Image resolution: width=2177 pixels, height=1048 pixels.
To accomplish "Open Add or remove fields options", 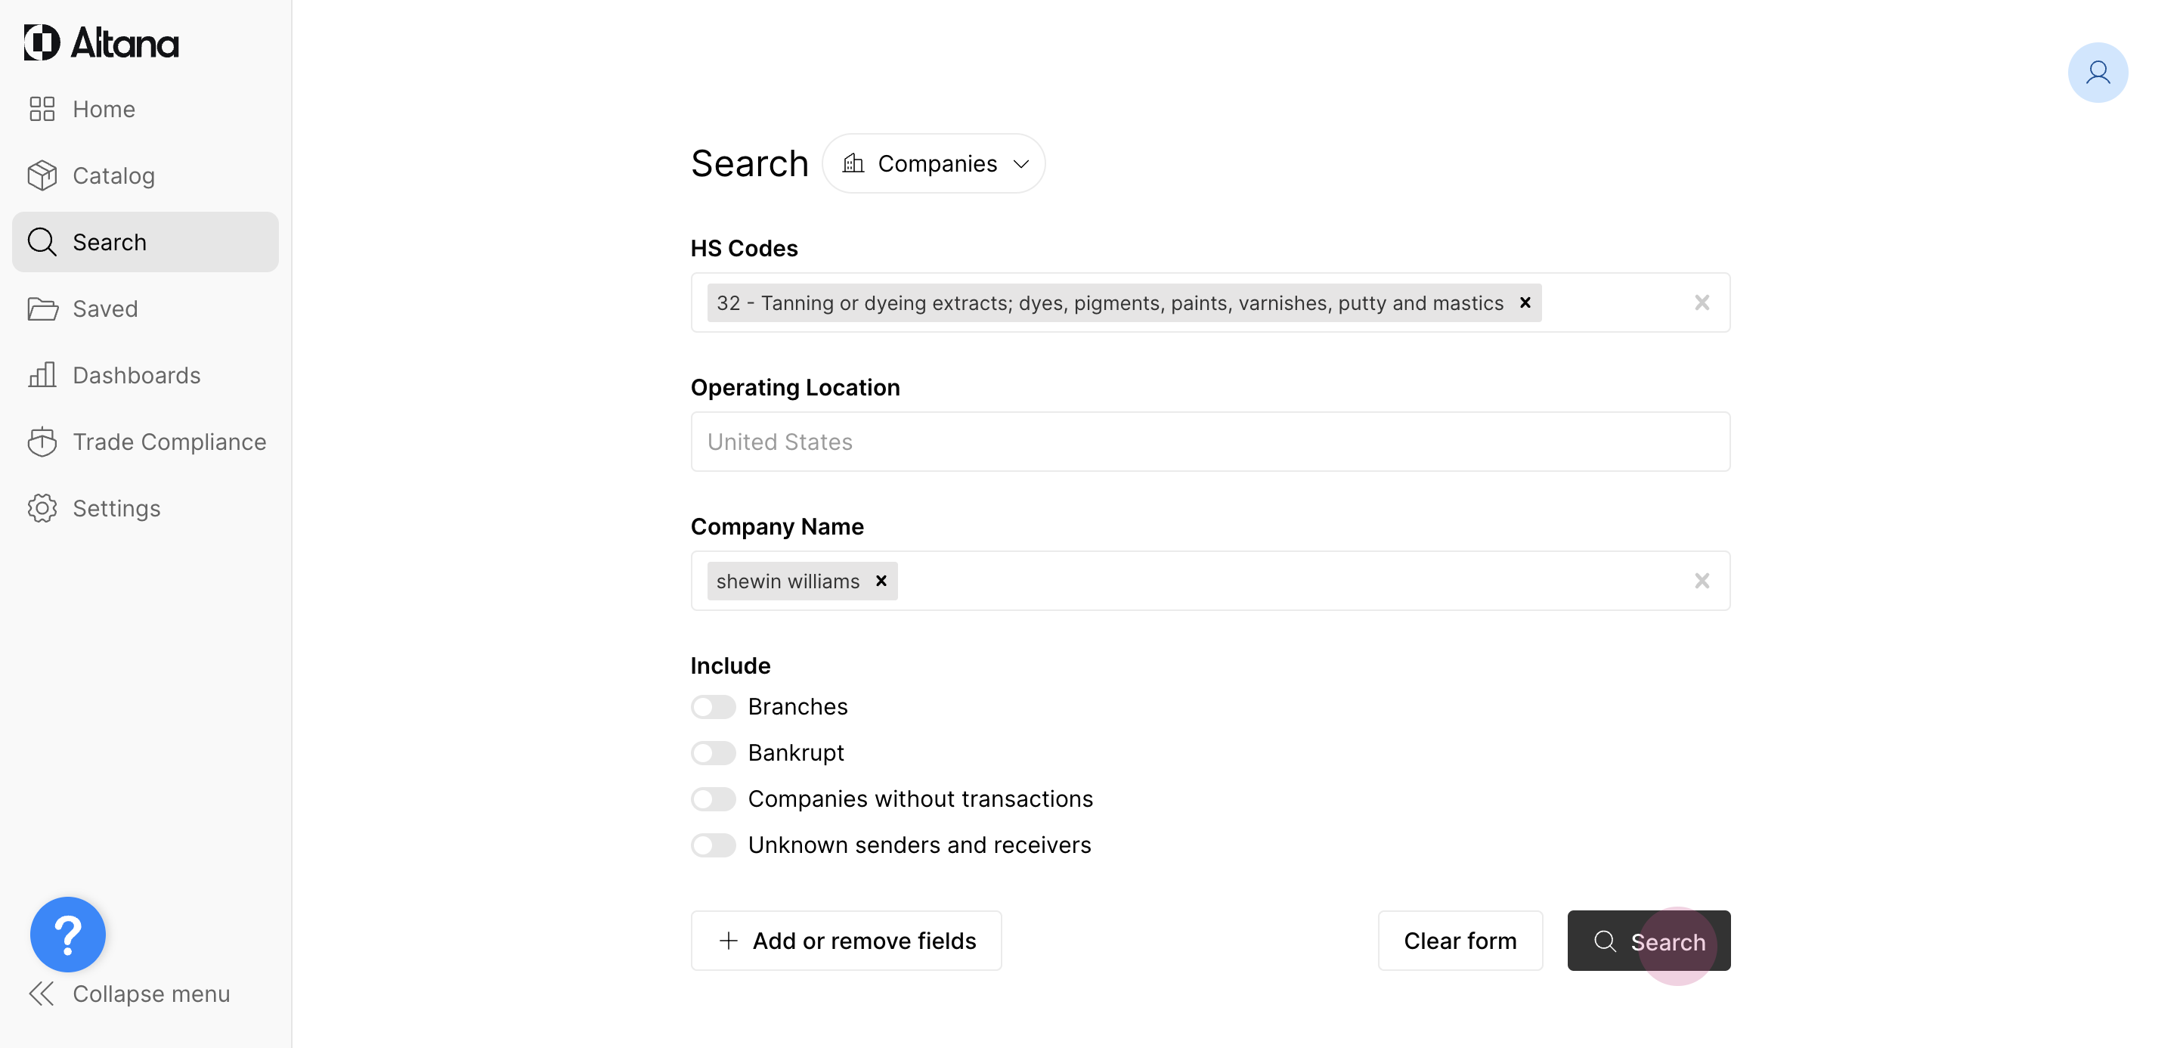I will pos(846,941).
